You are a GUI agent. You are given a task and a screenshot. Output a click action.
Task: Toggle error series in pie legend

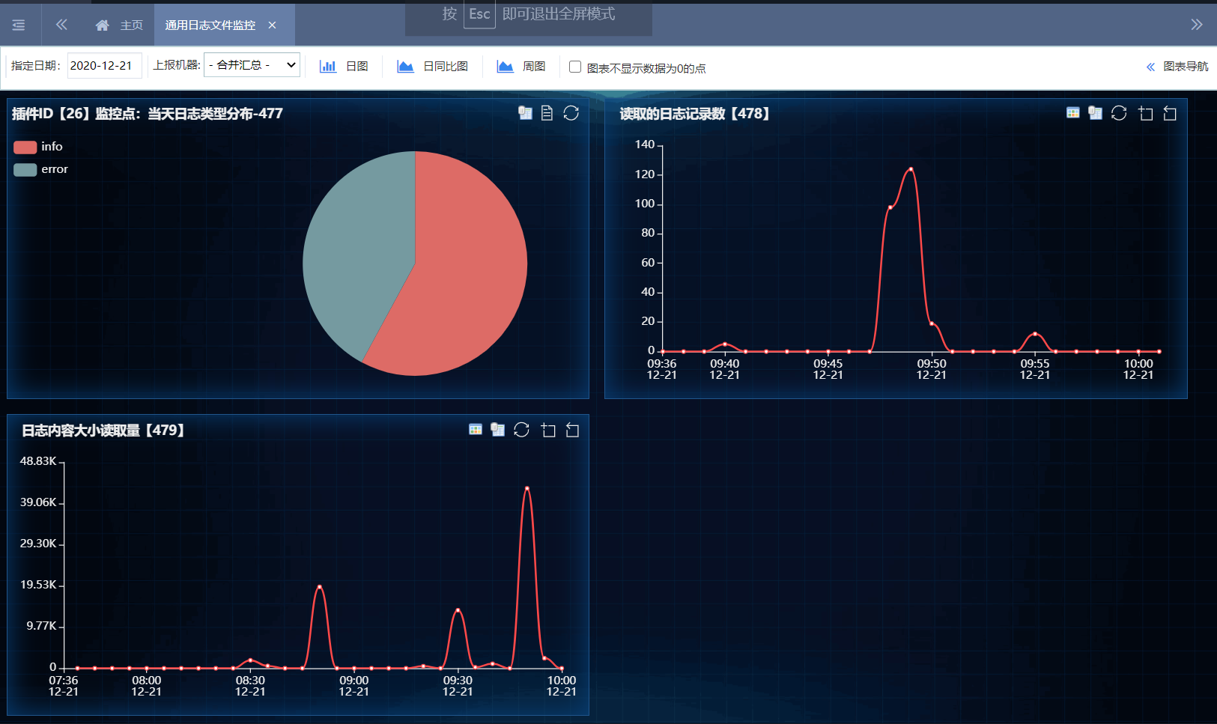tap(40, 169)
